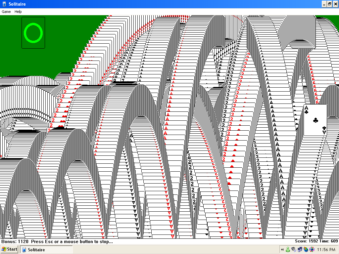
Task: Click the 11:56 PM clock
Action: click(x=326, y=250)
